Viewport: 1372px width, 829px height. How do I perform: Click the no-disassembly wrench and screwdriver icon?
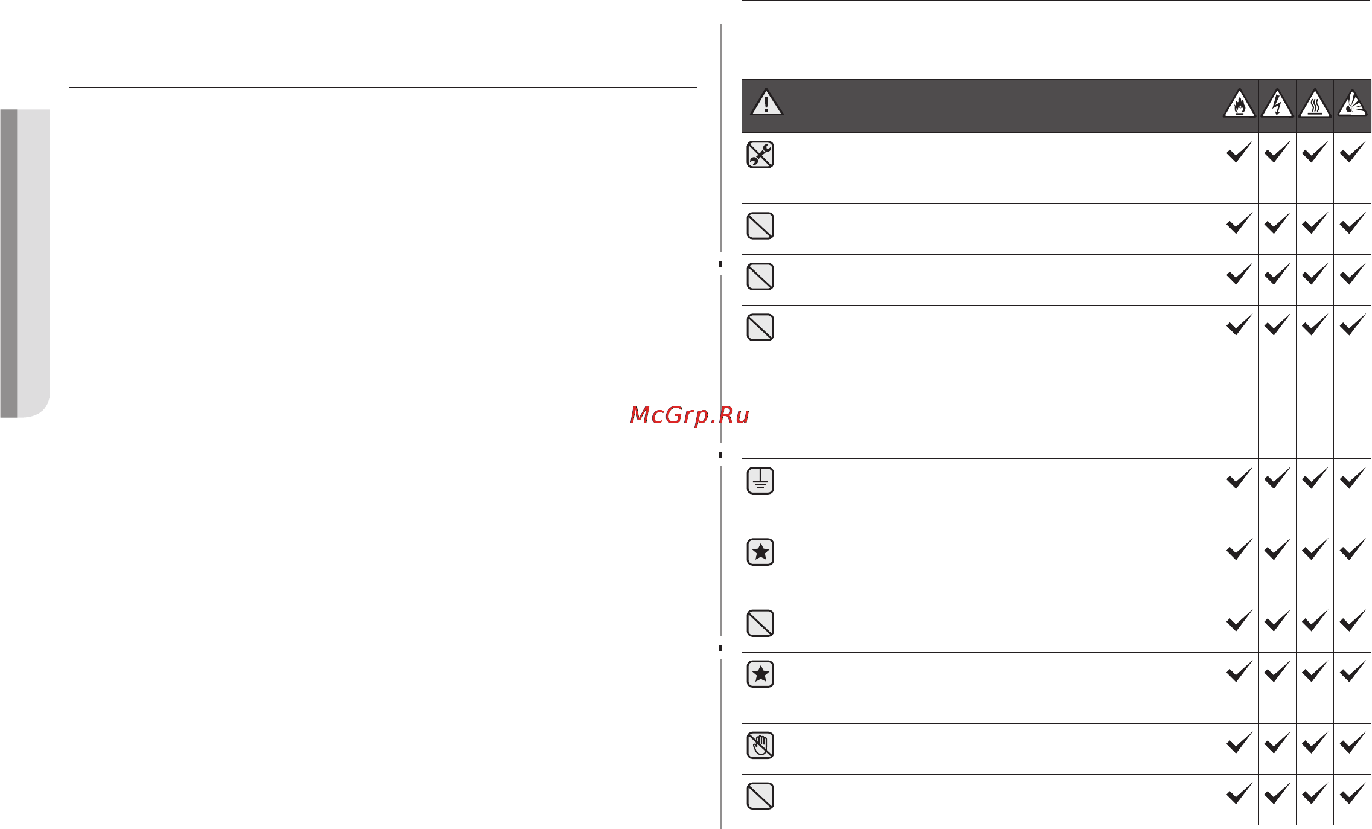(760, 155)
